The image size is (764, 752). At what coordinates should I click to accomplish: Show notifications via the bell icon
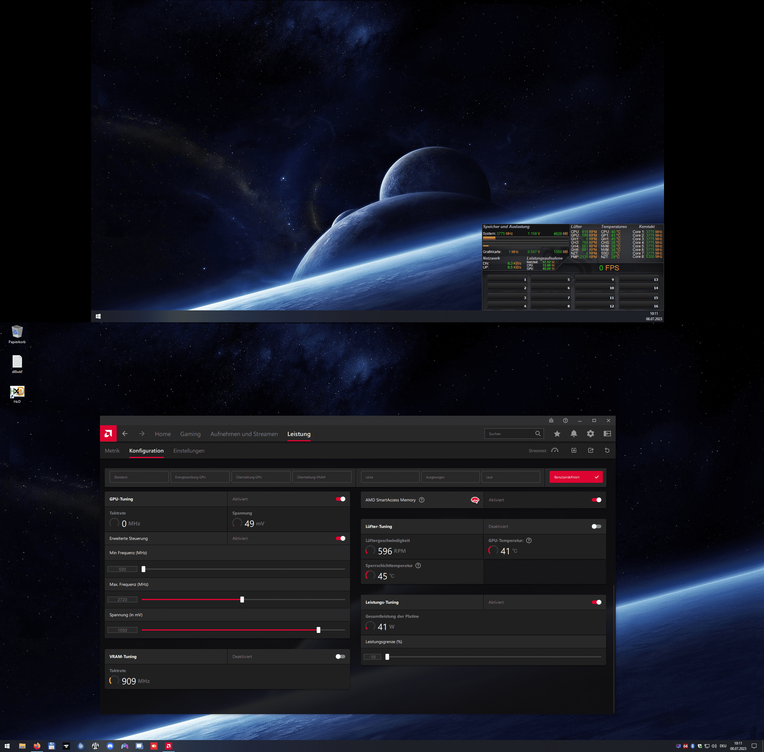574,434
